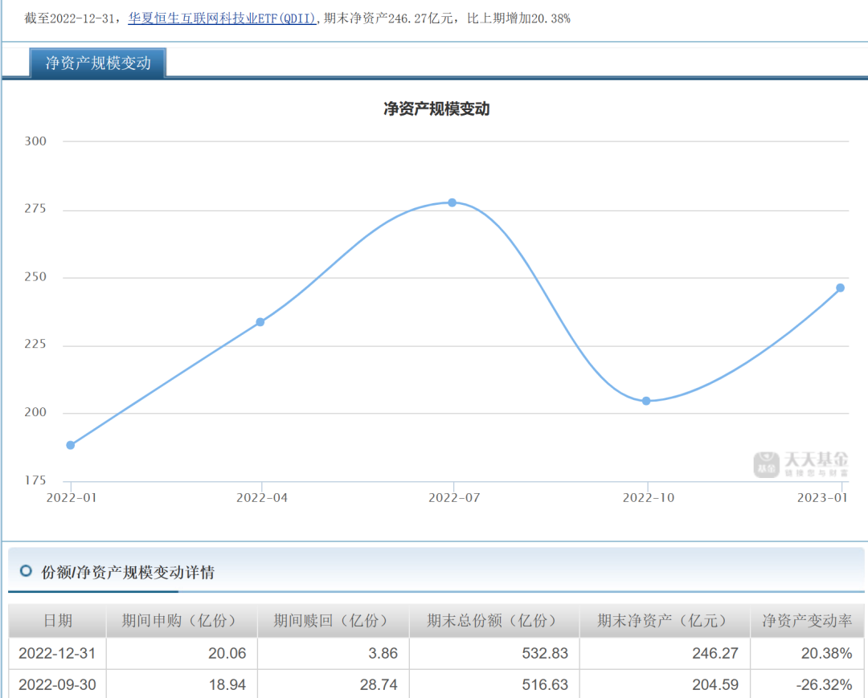Select the 2022-01 starting data point
The width and height of the screenshot is (868, 698).
pos(71,443)
